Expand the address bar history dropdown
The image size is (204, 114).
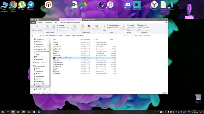click(x=124, y=35)
